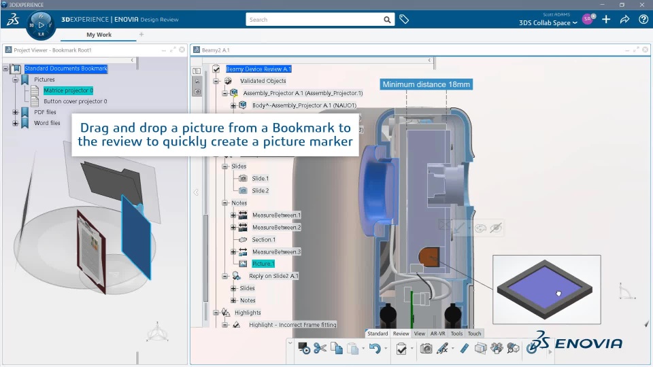Click the Cut scissors icon

320,349
